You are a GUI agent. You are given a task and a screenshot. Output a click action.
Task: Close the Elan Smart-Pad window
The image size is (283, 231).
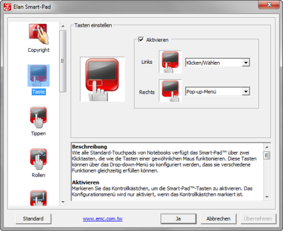tap(269, 5)
